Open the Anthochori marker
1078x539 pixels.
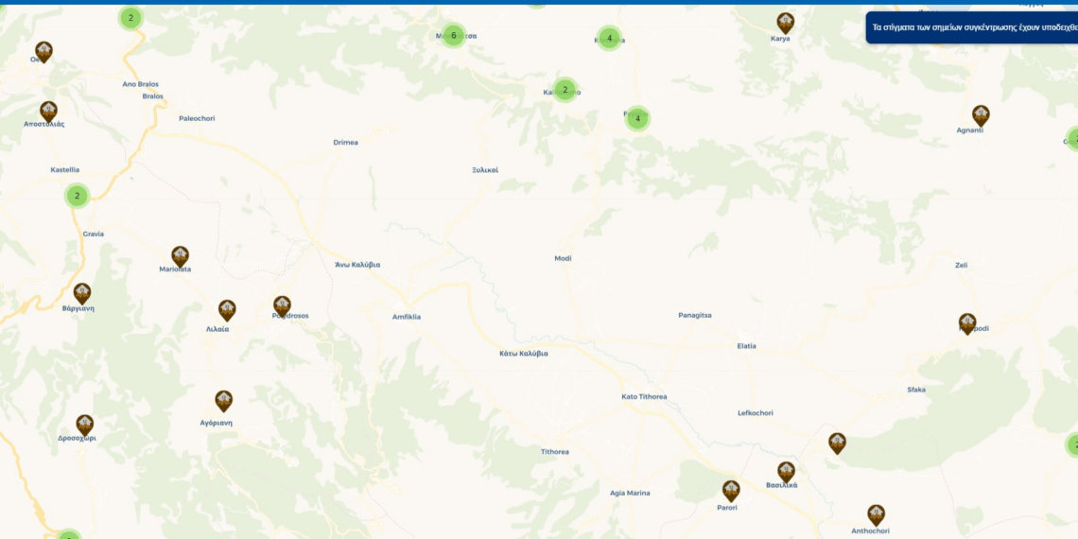click(x=876, y=514)
